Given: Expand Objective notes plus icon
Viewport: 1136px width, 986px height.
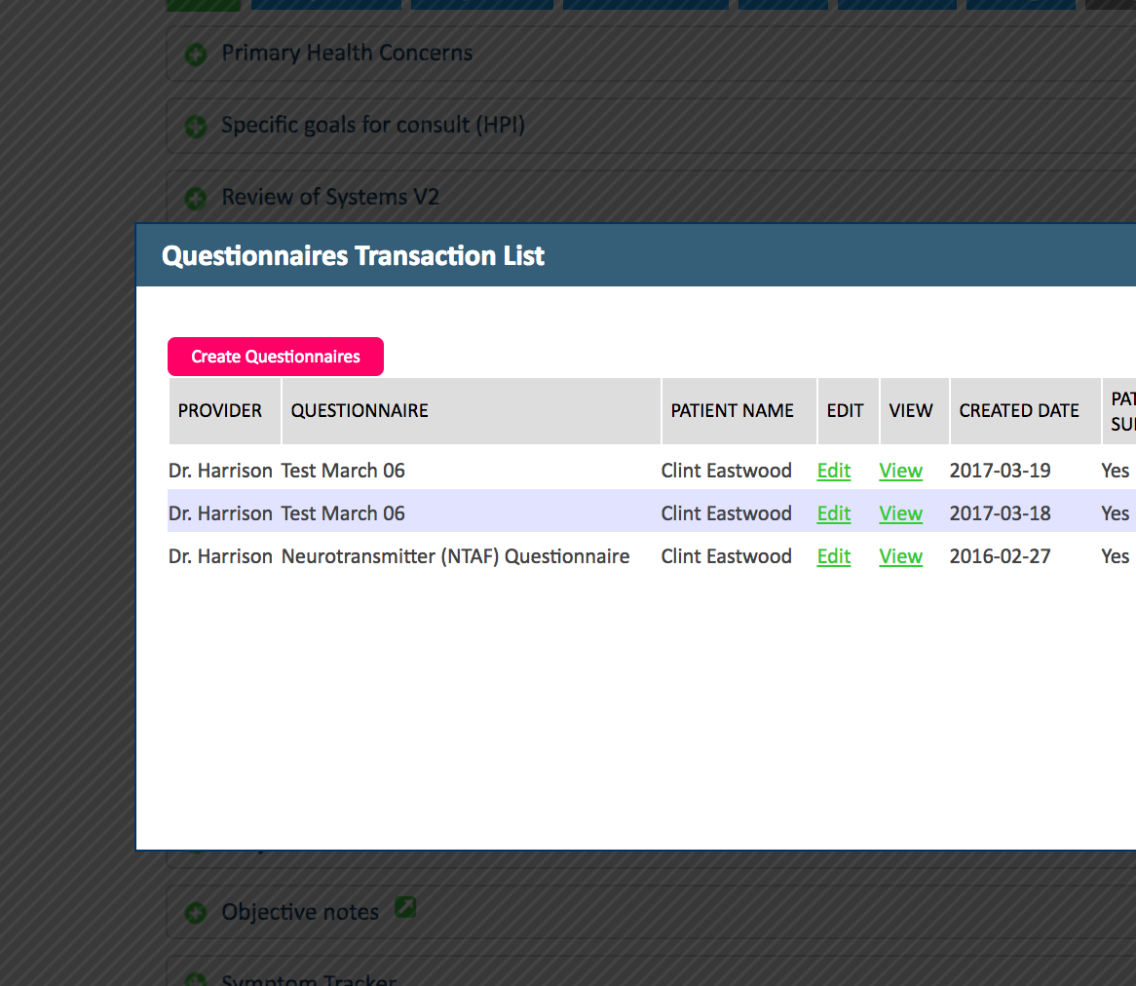Looking at the screenshot, I should pyautogui.click(x=196, y=913).
